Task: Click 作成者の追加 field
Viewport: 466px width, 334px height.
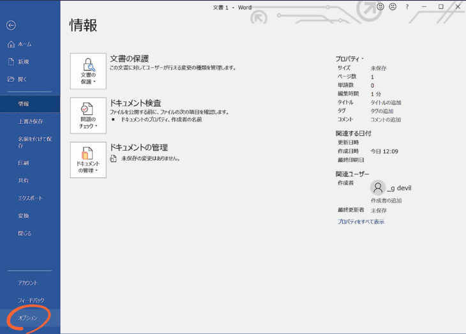Action: pos(386,201)
